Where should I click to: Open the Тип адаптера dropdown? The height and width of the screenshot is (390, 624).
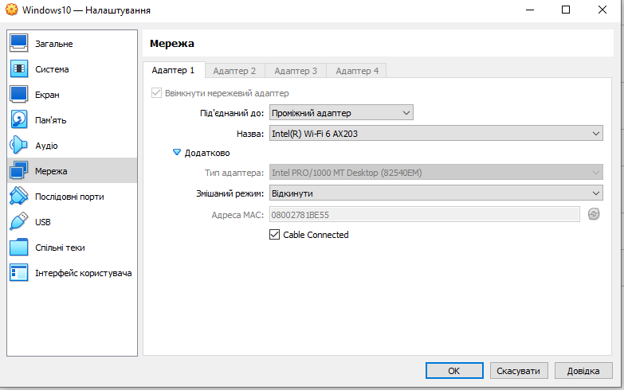point(436,172)
